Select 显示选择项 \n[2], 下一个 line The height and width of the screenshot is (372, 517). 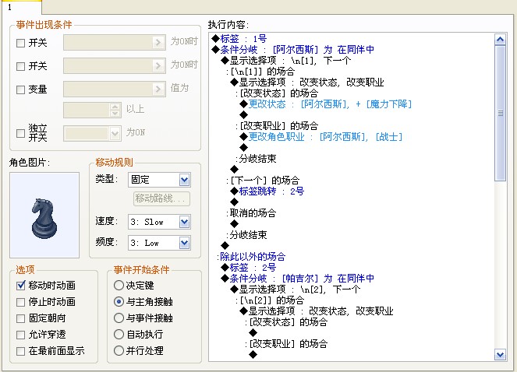[296, 290]
